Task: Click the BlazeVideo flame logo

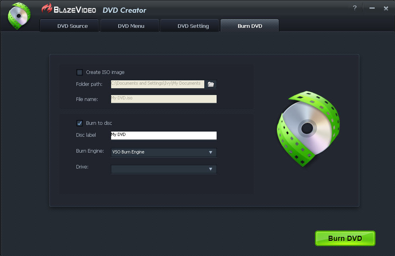Action: (47, 8)
